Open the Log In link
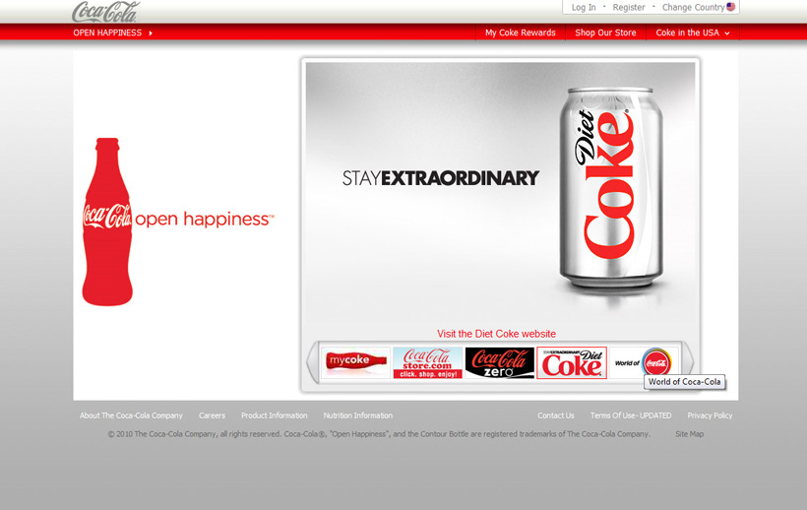This screenshot has width=807, height=510. click(x=584, y=7)
